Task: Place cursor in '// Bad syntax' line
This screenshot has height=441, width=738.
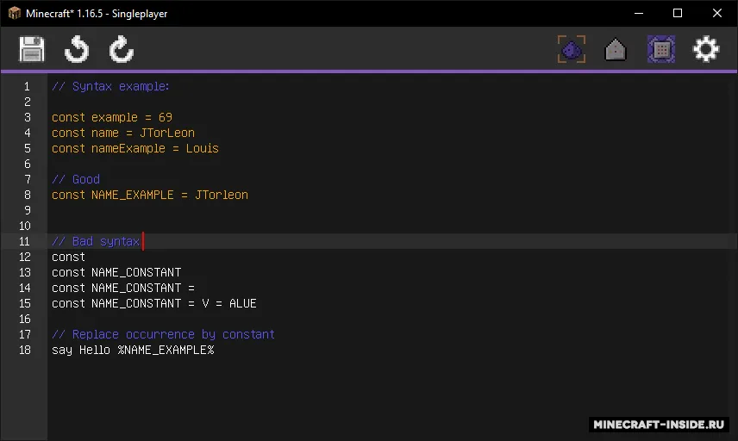Action: pyautogui.click(x=96, y=241)
